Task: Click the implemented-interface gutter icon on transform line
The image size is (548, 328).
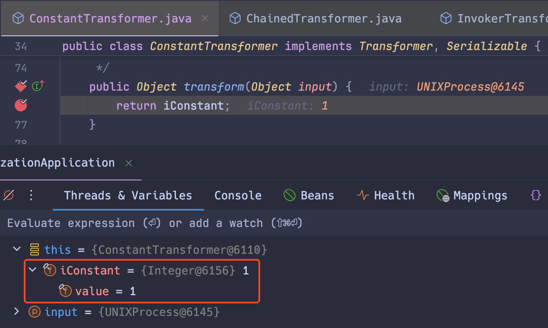Action: (37, 85)
